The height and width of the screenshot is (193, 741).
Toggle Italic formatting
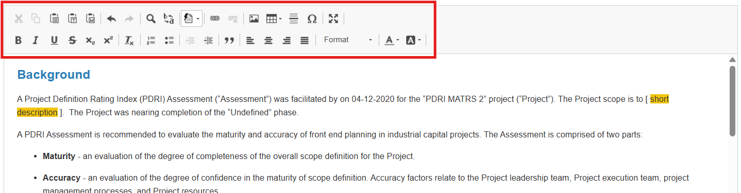coord(36,40)
